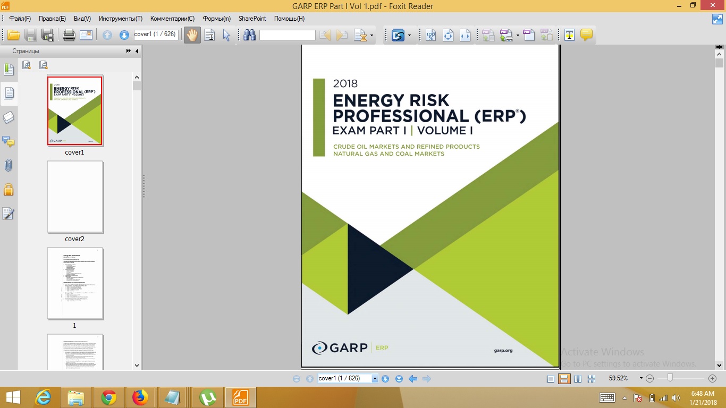Click the toolbar page number field
The image size is (726, 408).
pyautogui.click(x=155, y=35)
